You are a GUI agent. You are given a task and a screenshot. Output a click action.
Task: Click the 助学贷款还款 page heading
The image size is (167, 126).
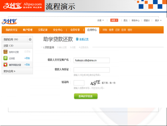tap(58, 39)
